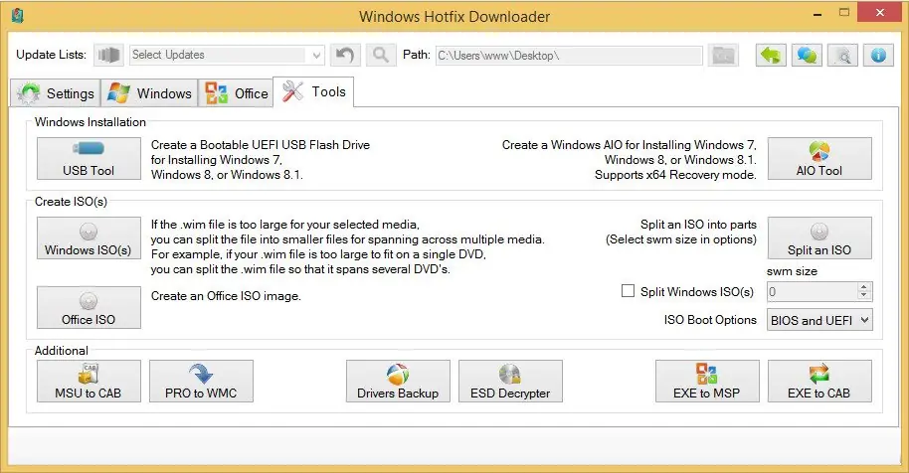
Task: Select the Tools tab
Action: [313, 91]
